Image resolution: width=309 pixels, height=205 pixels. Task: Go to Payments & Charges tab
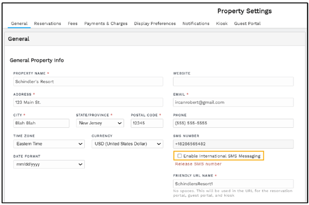[x=106, y=23]
